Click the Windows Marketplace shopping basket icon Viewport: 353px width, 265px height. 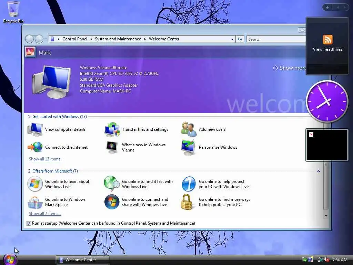click(x=35, y=202)
